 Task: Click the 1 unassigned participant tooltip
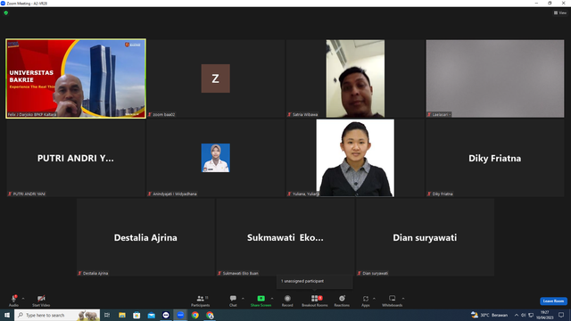pos(315,282)
